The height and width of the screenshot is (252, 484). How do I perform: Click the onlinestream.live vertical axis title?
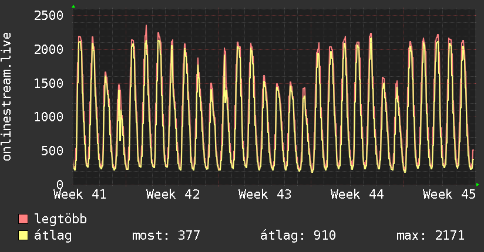(x=7, y=97)
